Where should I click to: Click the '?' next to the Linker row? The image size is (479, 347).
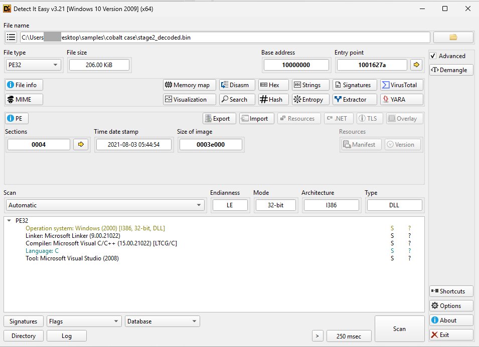point(409,236)
